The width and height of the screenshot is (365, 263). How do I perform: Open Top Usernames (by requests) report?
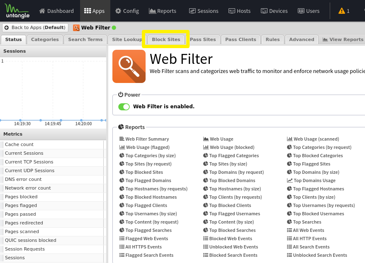(x=321, y=205)
